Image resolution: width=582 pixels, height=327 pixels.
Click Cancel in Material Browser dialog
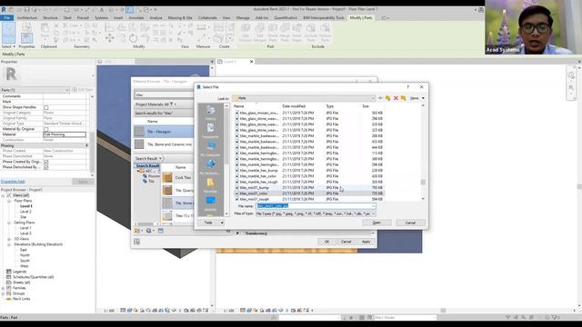pos(346,242)
